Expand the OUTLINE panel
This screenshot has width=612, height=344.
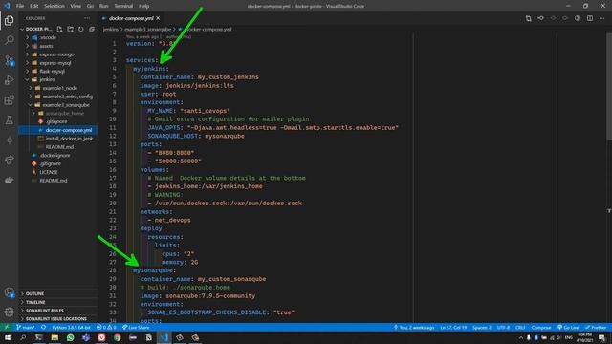(x=57, y=293)
